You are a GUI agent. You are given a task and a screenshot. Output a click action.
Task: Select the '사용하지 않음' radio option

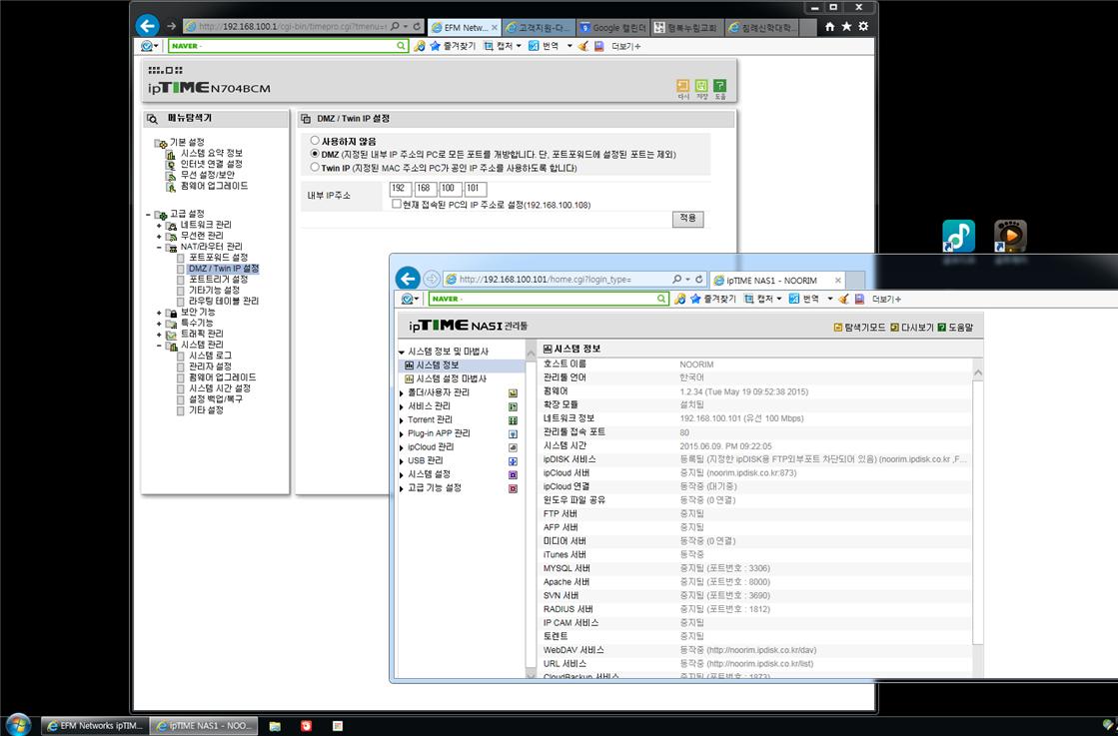coord(315,141)
